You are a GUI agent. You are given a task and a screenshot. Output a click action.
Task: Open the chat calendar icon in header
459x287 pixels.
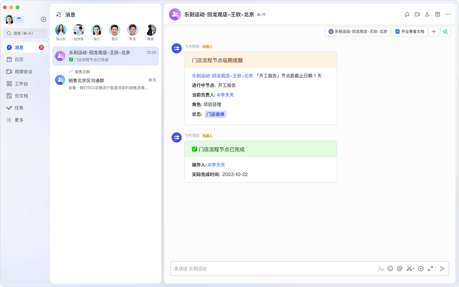pos(437,14)
